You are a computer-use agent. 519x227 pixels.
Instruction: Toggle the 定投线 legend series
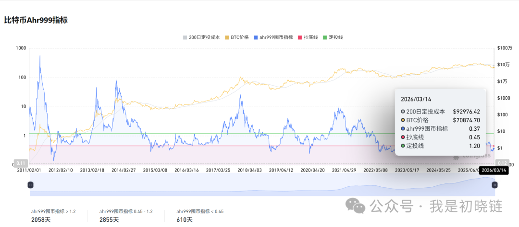pos(333,37)
